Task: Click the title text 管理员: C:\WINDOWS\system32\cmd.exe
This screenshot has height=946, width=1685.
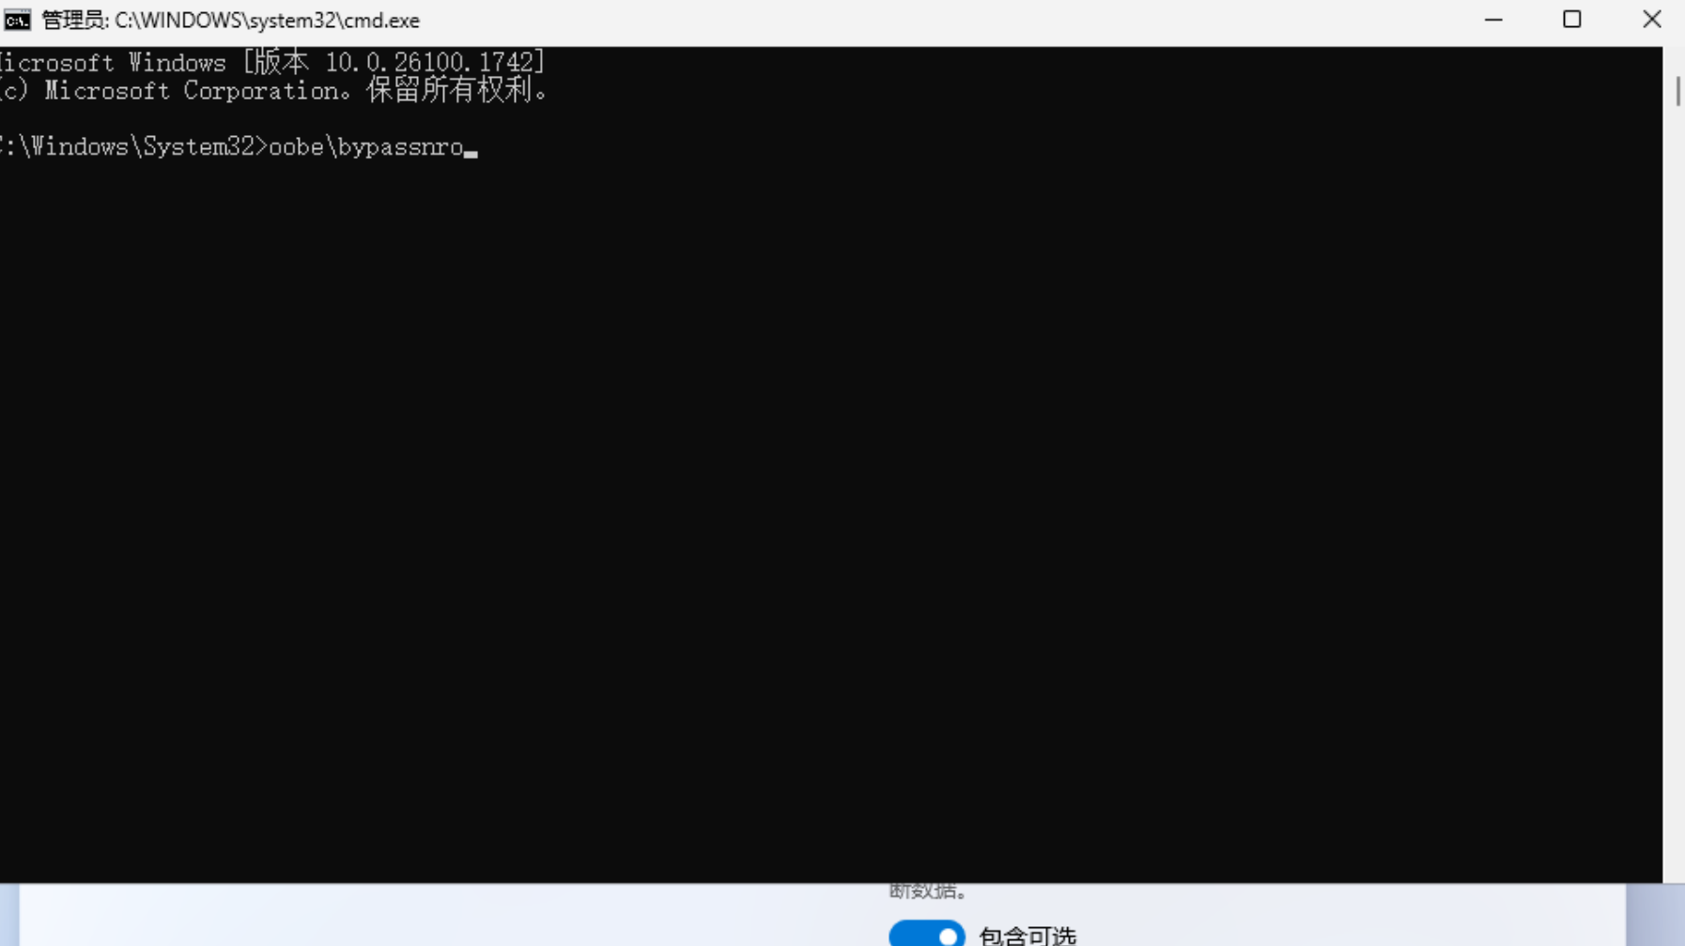Action: [230, 21]
